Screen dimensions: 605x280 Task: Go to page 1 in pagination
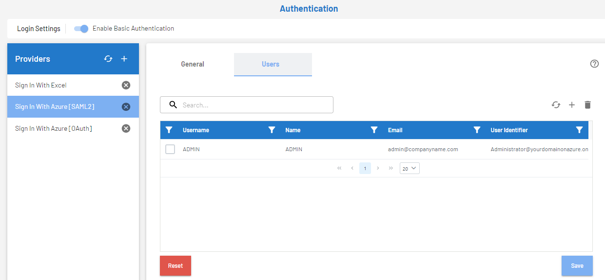(x=365, y=168)
